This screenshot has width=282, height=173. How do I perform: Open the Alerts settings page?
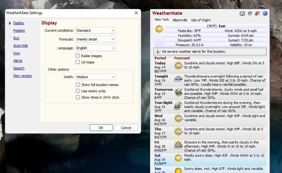point(18,61)
